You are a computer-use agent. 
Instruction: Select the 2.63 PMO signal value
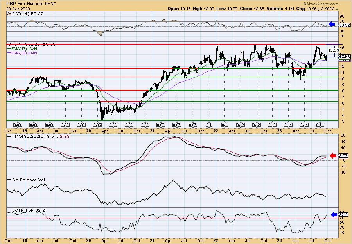(x=65, y=136)
